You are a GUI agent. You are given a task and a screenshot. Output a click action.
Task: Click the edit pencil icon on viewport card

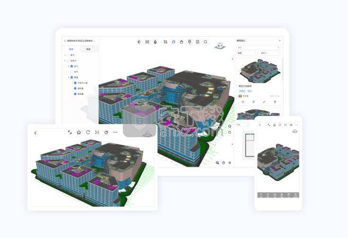pyautogui.click(x=264, y=102)
